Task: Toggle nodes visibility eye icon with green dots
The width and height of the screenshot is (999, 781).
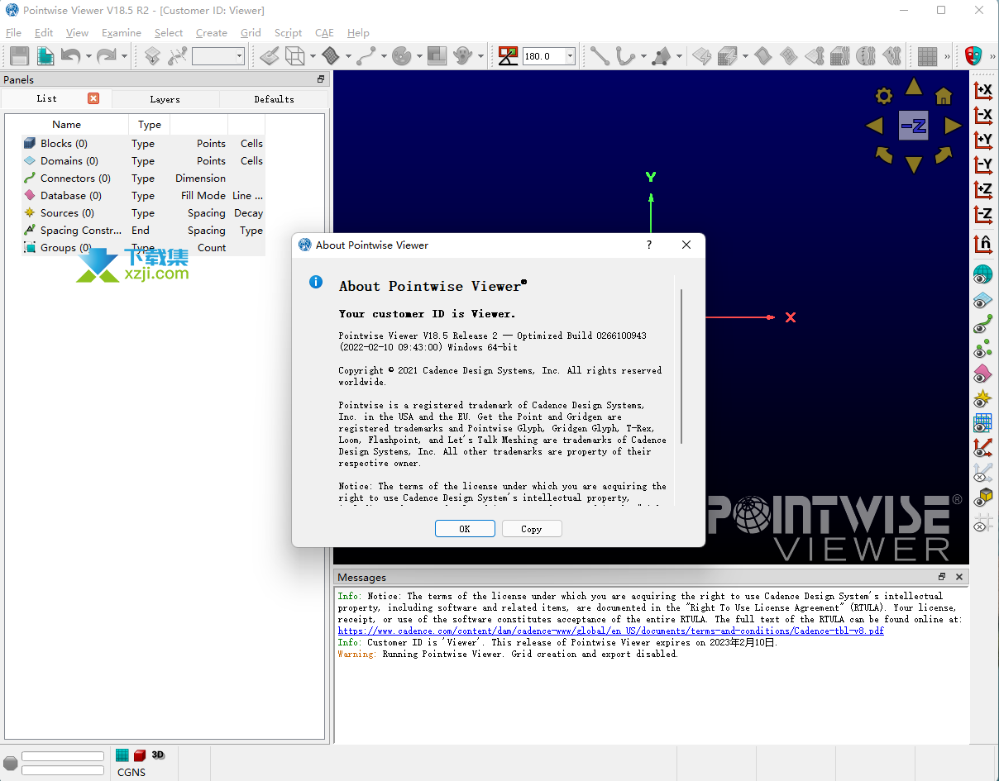Action: [x=982, y=349]
